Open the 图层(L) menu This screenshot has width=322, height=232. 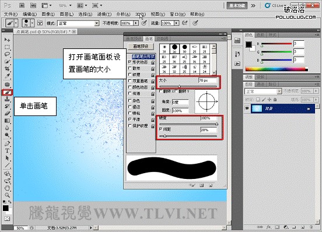point(66,14)
